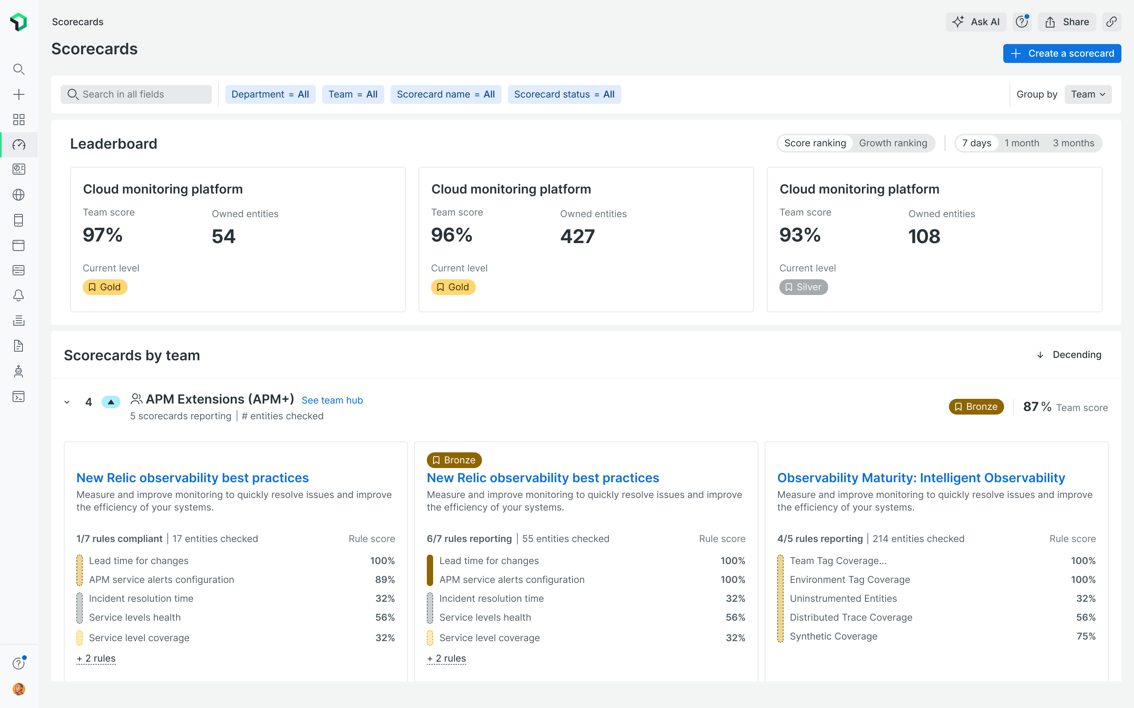Open the stacked lines logs sidebar icon

(19, 321)
